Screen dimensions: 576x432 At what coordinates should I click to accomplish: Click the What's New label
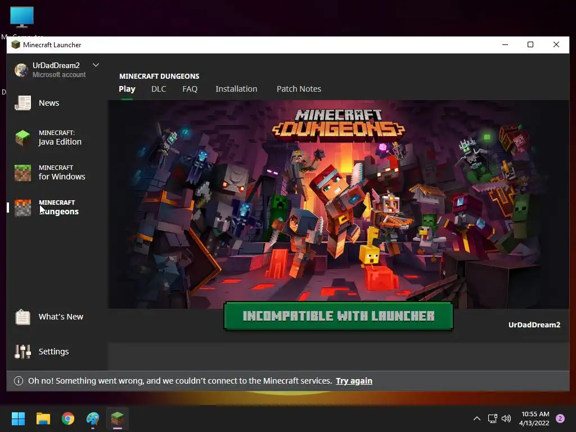61,317
